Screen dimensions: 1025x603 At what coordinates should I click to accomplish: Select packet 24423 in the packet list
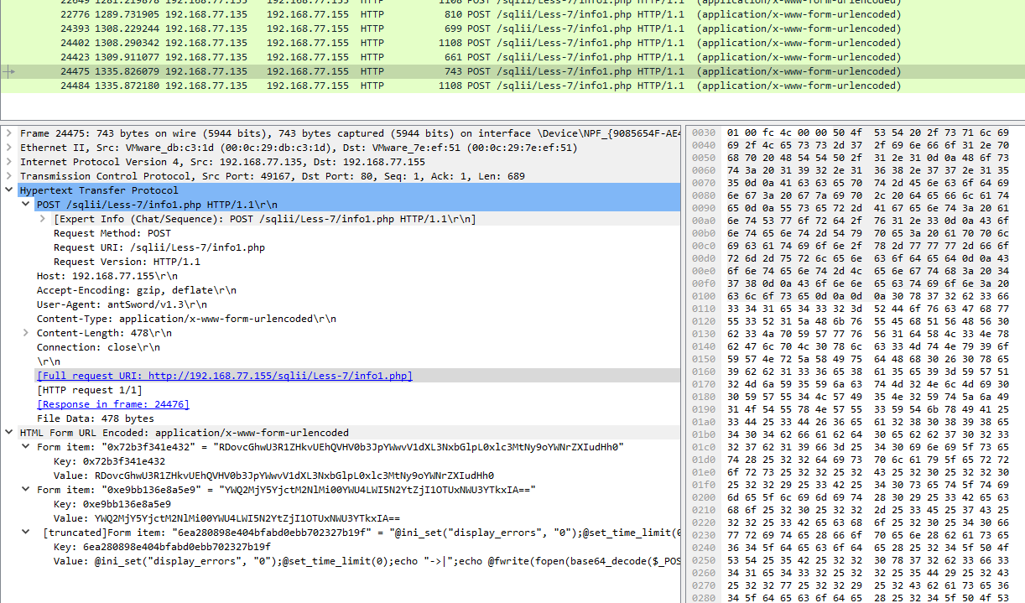coord(512,57)
